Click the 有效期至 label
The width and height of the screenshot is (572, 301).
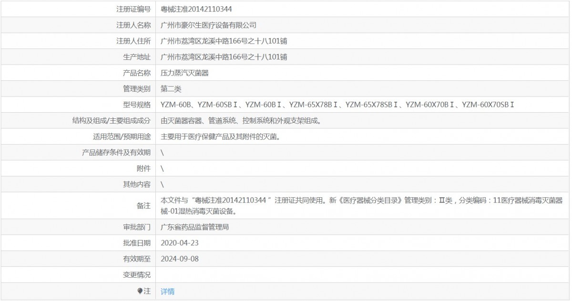pyautogui.click(x=137, y=259)
